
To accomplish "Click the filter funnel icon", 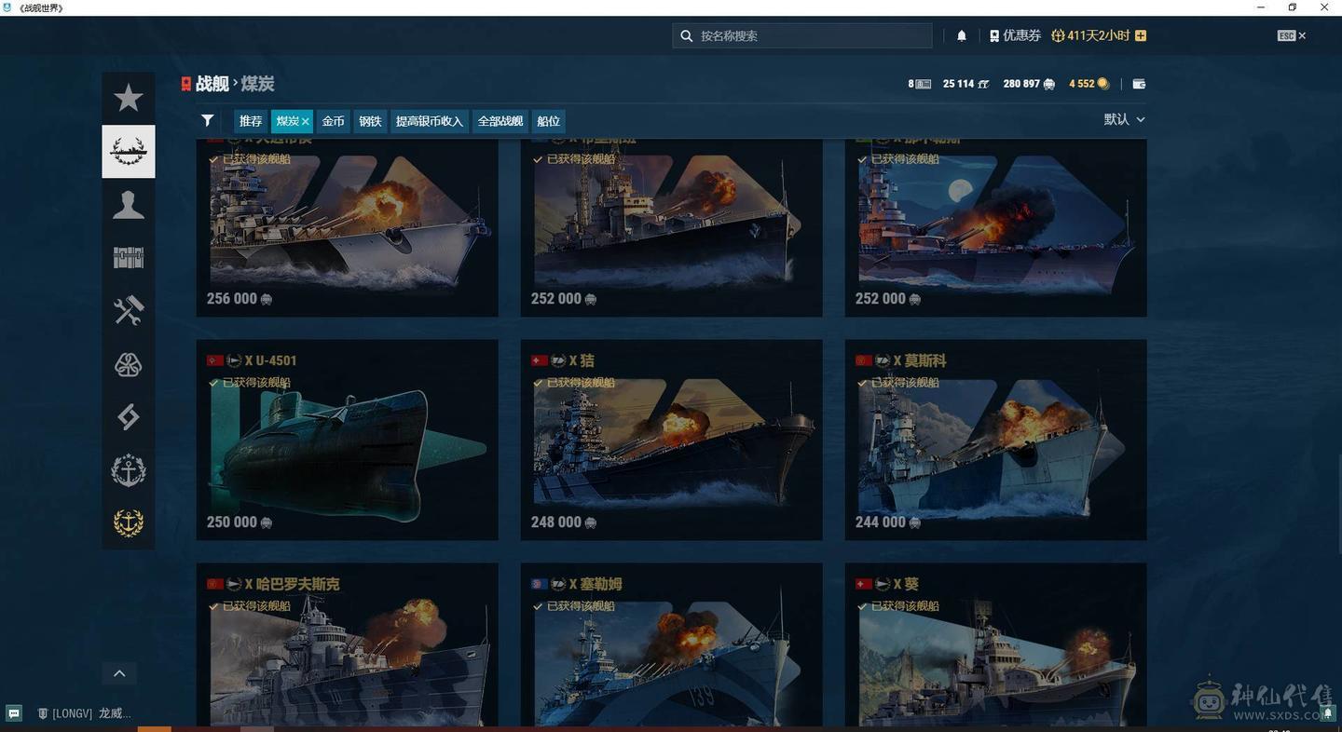I will (x=208, y=120).
